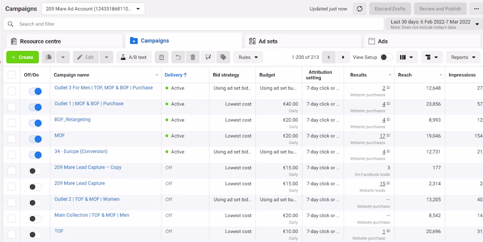
Task: Click the tag label icon
Action: tap(223, 57)
